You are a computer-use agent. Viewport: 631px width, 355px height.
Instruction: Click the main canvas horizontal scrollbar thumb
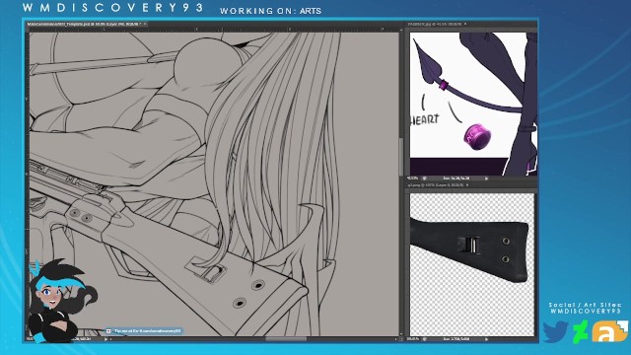pyautogui.click(x=286, y=339)
